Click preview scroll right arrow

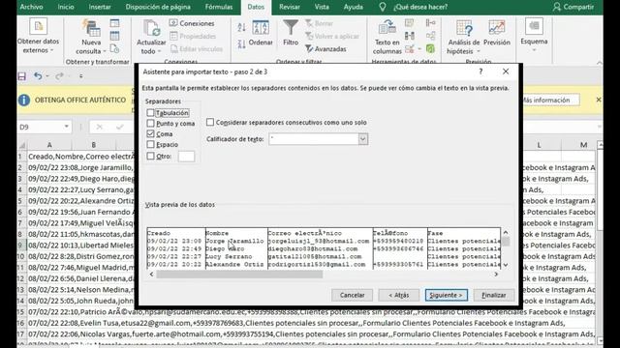pos(496,275)
